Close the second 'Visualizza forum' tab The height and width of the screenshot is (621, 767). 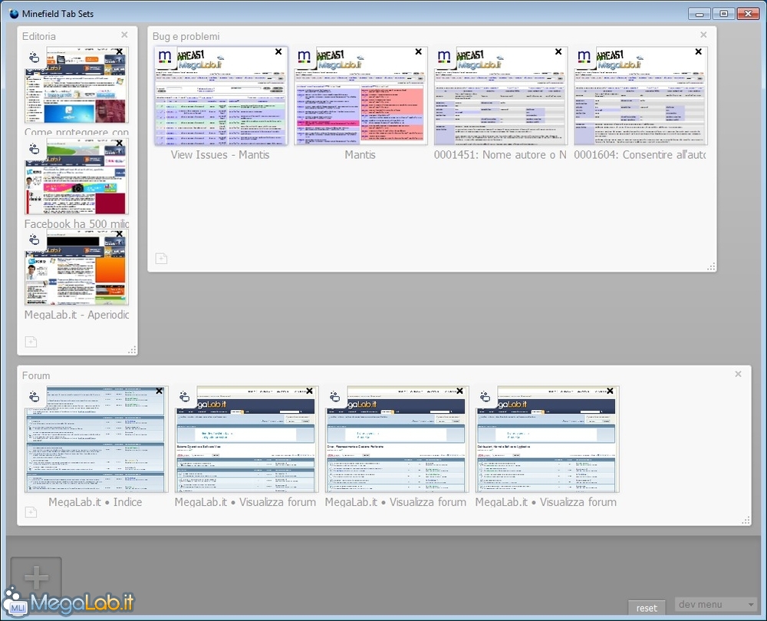click(x=459, y=391)
